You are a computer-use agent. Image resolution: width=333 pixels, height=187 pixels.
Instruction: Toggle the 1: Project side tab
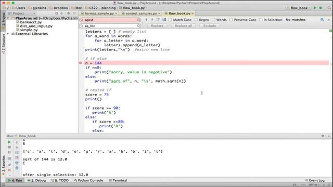(x=4, y=21)
